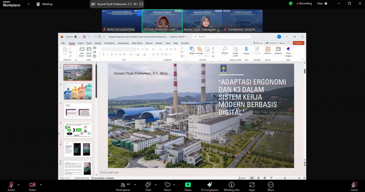Select DISTIAN PINGKAN LUMI's video tile
365x192 pixels.
click(x=162, y=21)
